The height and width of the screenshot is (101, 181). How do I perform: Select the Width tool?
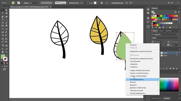click(x=3, y=32)
